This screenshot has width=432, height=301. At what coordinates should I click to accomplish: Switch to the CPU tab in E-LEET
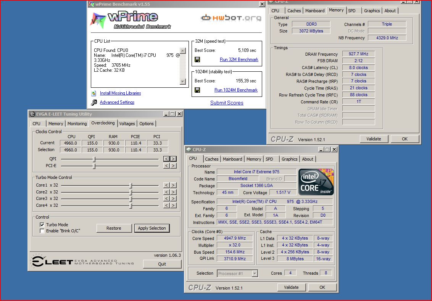[x=36, y=124]
